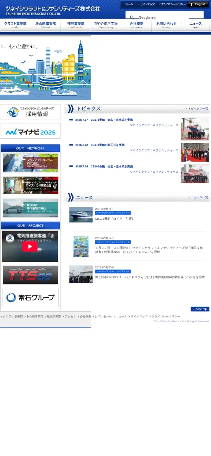View all news via ニュース一覧
The height and width of the screenshot is (456, 211).
point(198,197)
